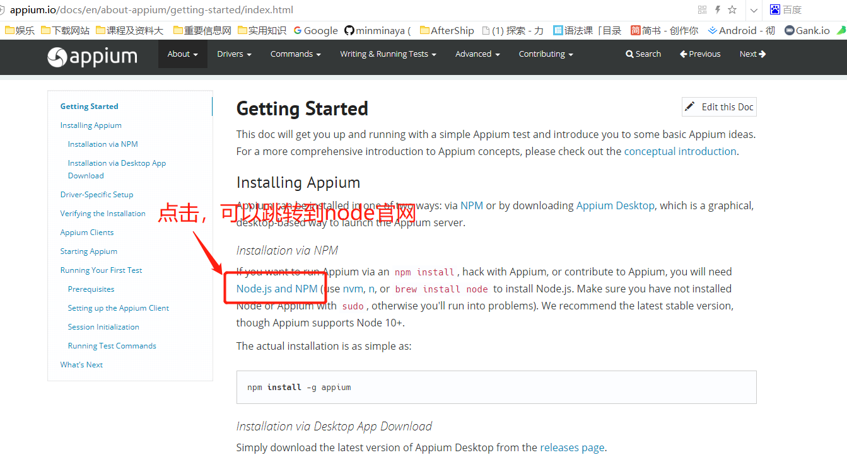Open the Drivers dropdown menu
The height and width of the screenshot is (472, 847).
tap(235, 54)
